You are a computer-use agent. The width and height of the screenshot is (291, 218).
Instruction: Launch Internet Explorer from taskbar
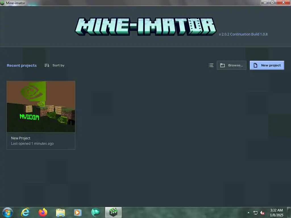click(25, 212)
